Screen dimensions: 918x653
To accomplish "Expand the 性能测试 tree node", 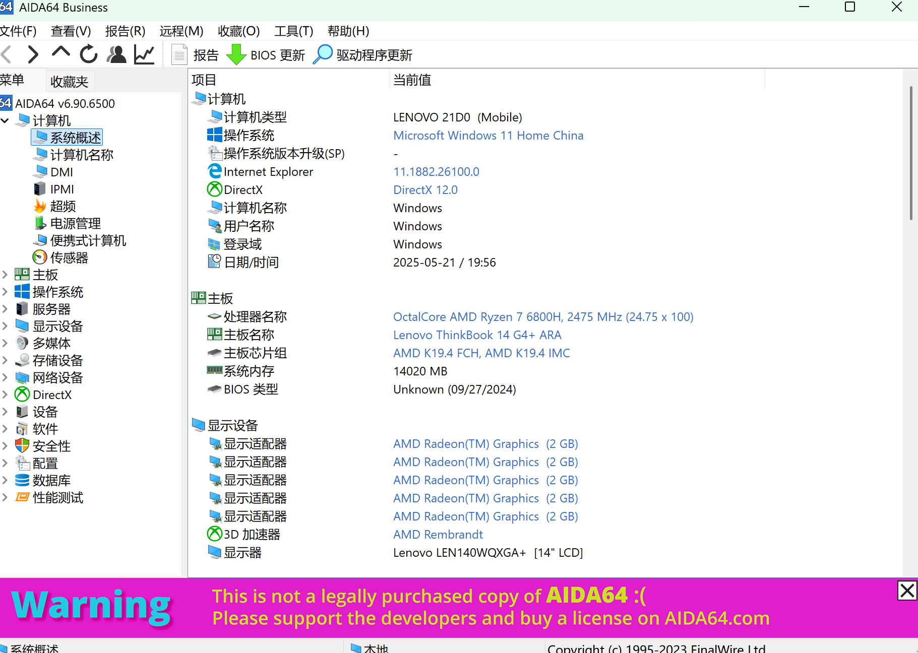I will (x=5, y=498).
